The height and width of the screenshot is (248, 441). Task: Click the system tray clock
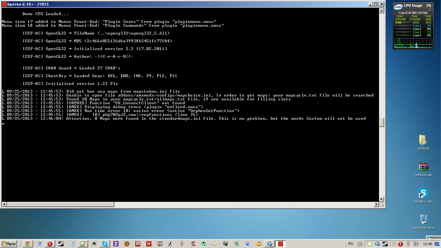pyautogui.click(x=427, y=244)
